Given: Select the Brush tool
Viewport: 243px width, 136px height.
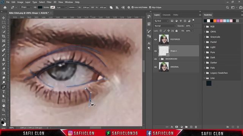Looking at the screenshot, I should [x=3, y=55].
